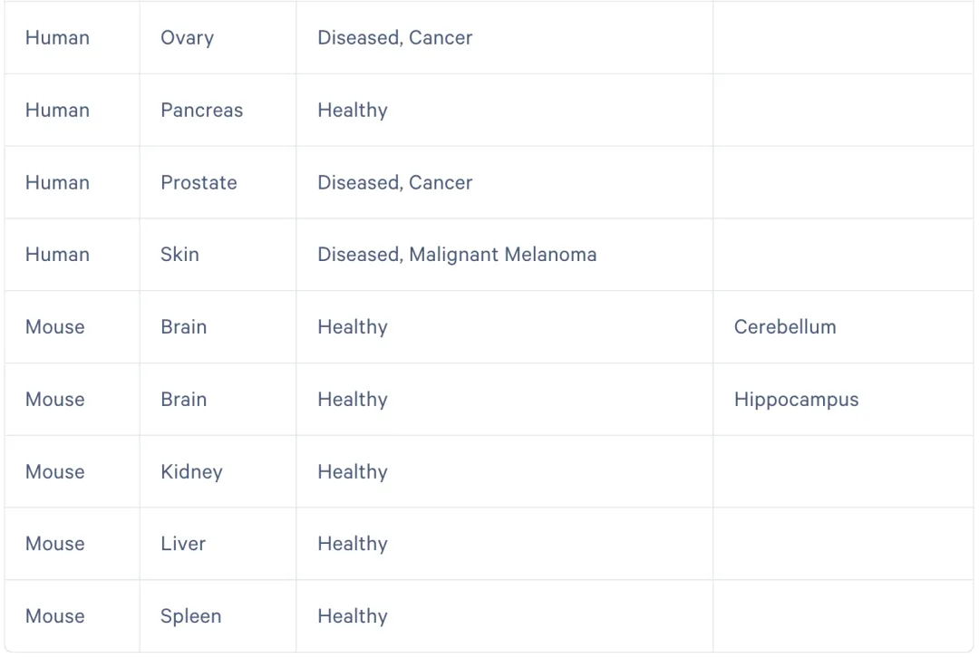Select Brain in the Cerebellum row

[x=183, y=327]
